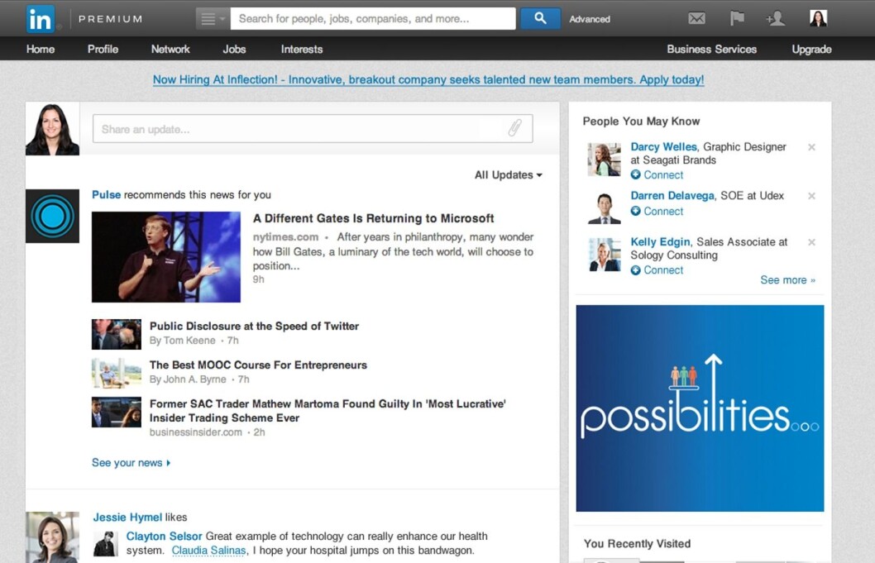Open the Pulse link

pos(106,195)
